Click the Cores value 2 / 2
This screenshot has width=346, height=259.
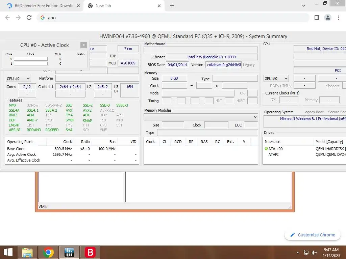point(27,87)
